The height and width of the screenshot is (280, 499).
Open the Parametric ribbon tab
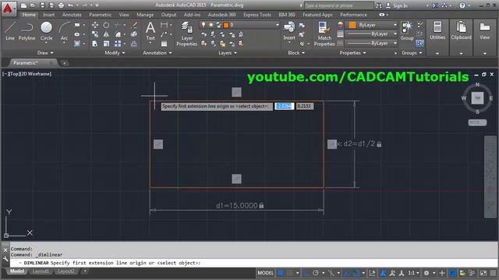click(100, 15)
